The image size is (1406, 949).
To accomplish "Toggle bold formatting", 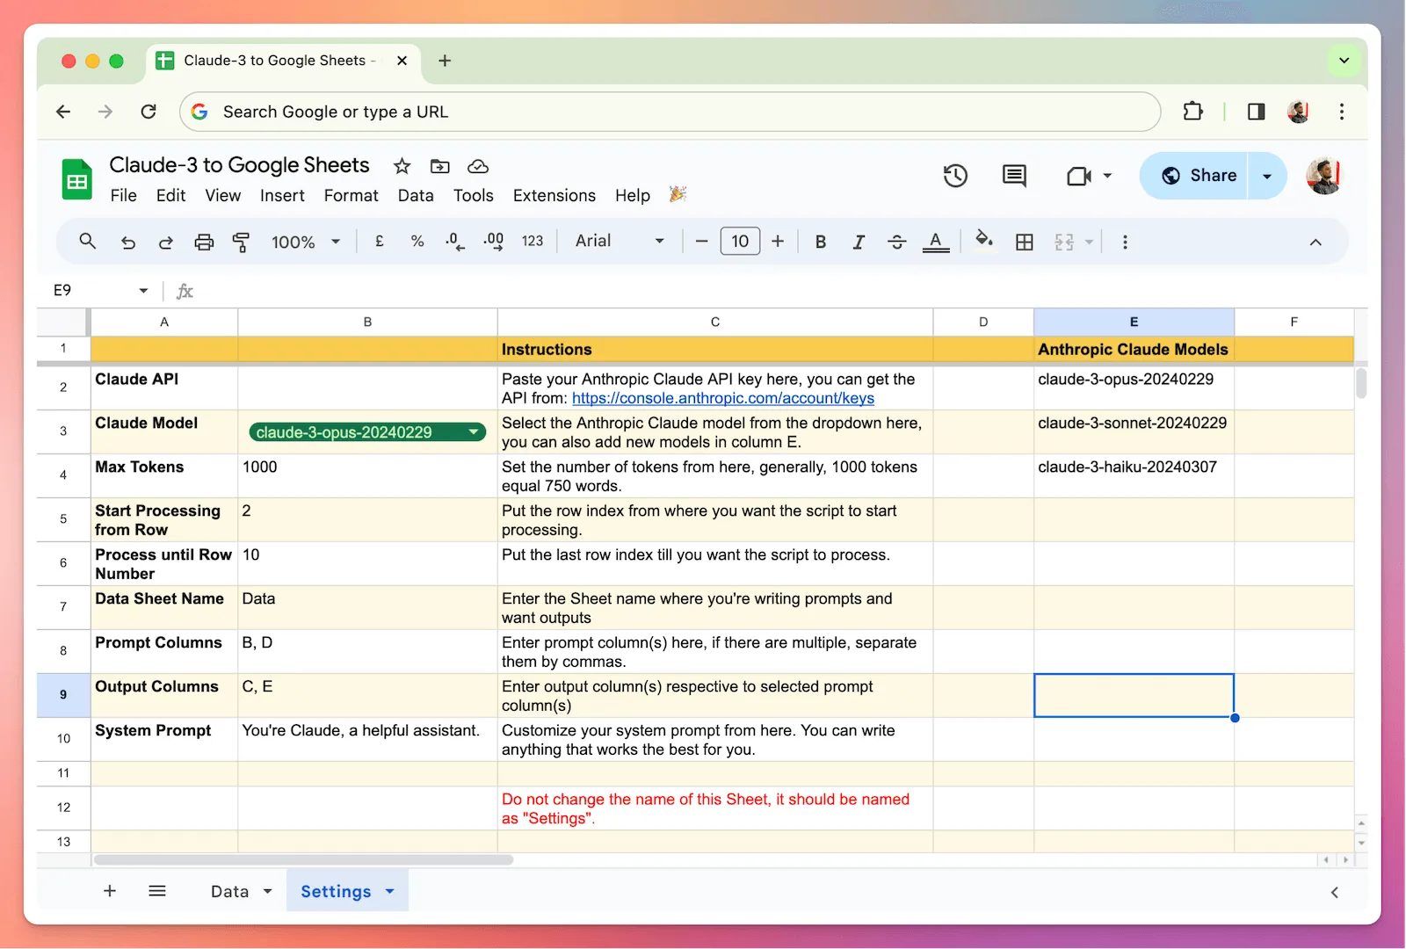I will pos(820,242).
